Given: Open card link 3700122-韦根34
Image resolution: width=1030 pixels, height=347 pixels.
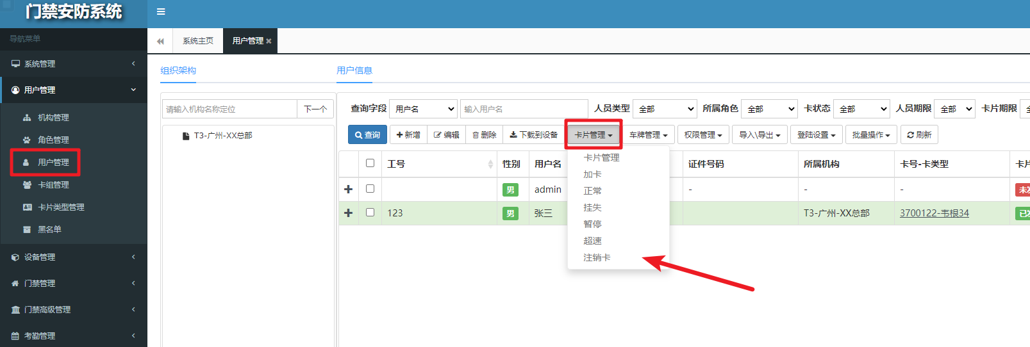Looking at the screenshot, I should pos(934,213).
